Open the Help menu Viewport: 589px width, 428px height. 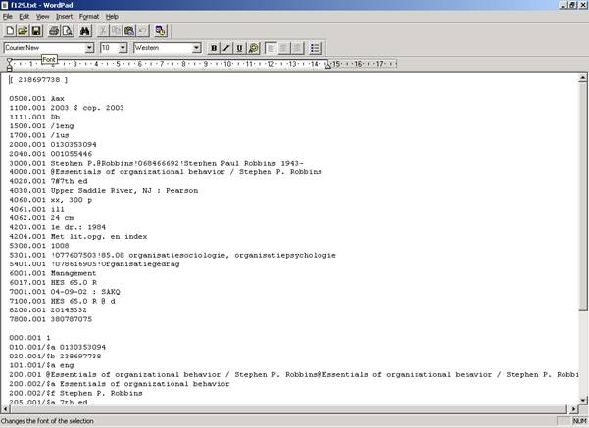pos(112,16)
